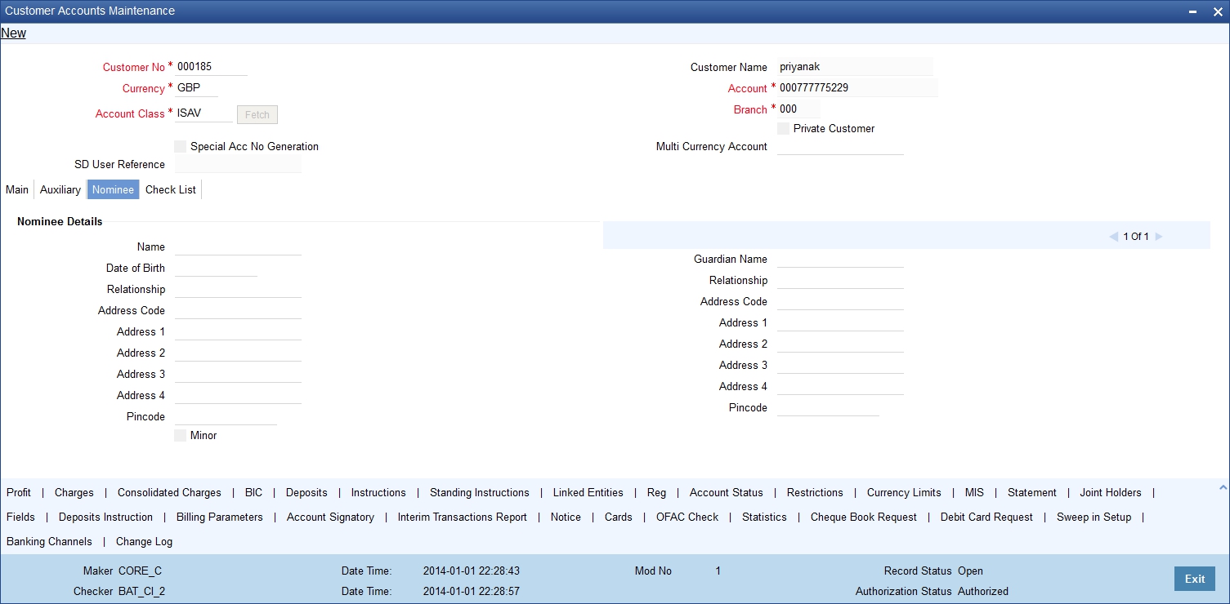Viewport: 1230px width, 604px height.
Task: Click the Maker value 'CORE_C'
Action: coord(141,571)
